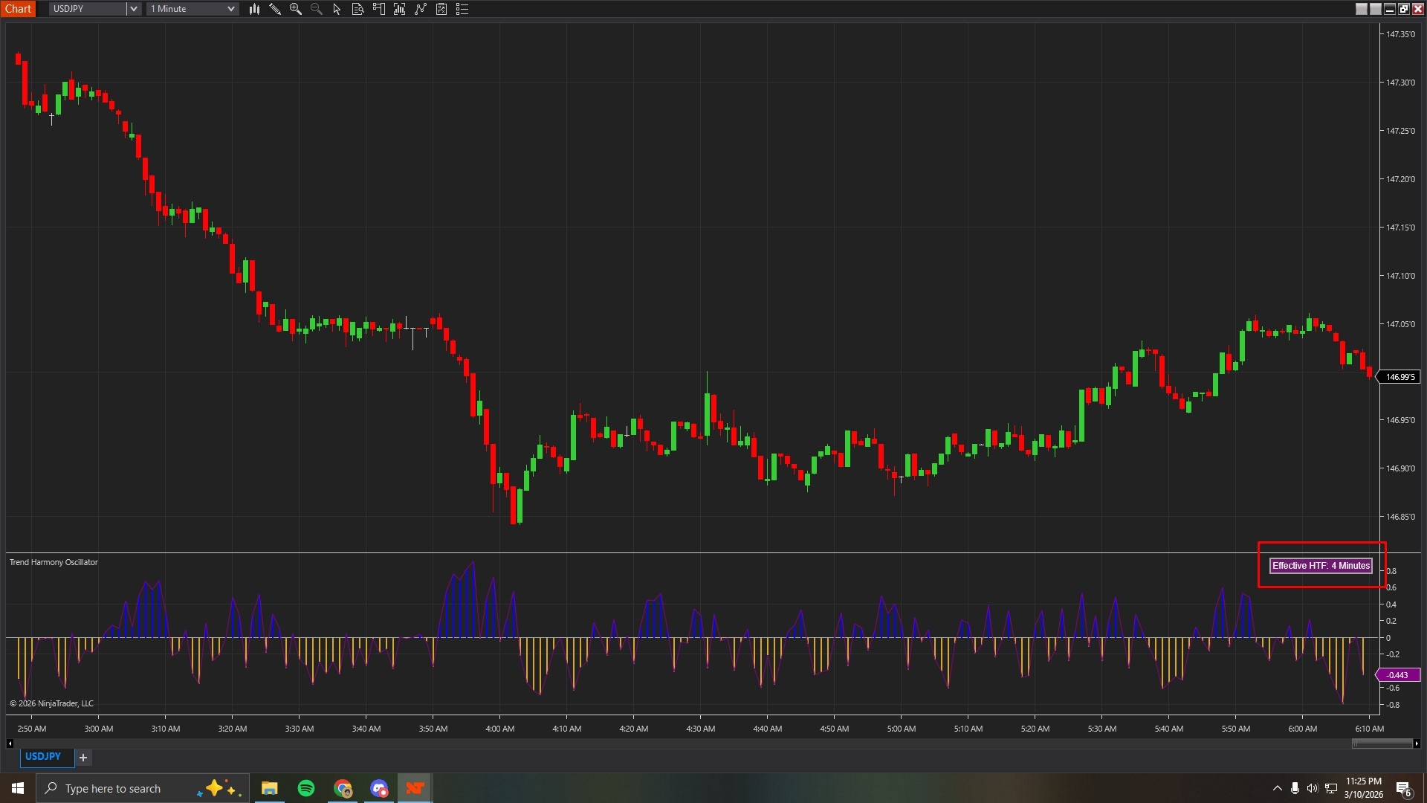
Task: Add a new chart tab with plus
Action: tap(83, 757)
